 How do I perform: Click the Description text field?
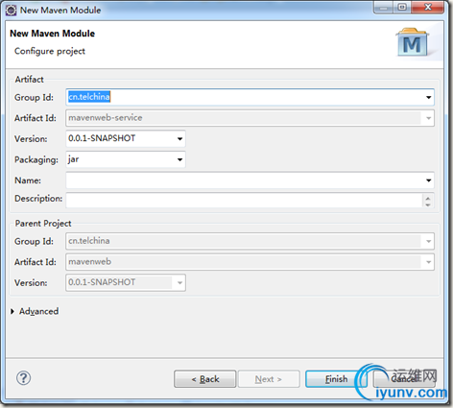pos(245,201)
